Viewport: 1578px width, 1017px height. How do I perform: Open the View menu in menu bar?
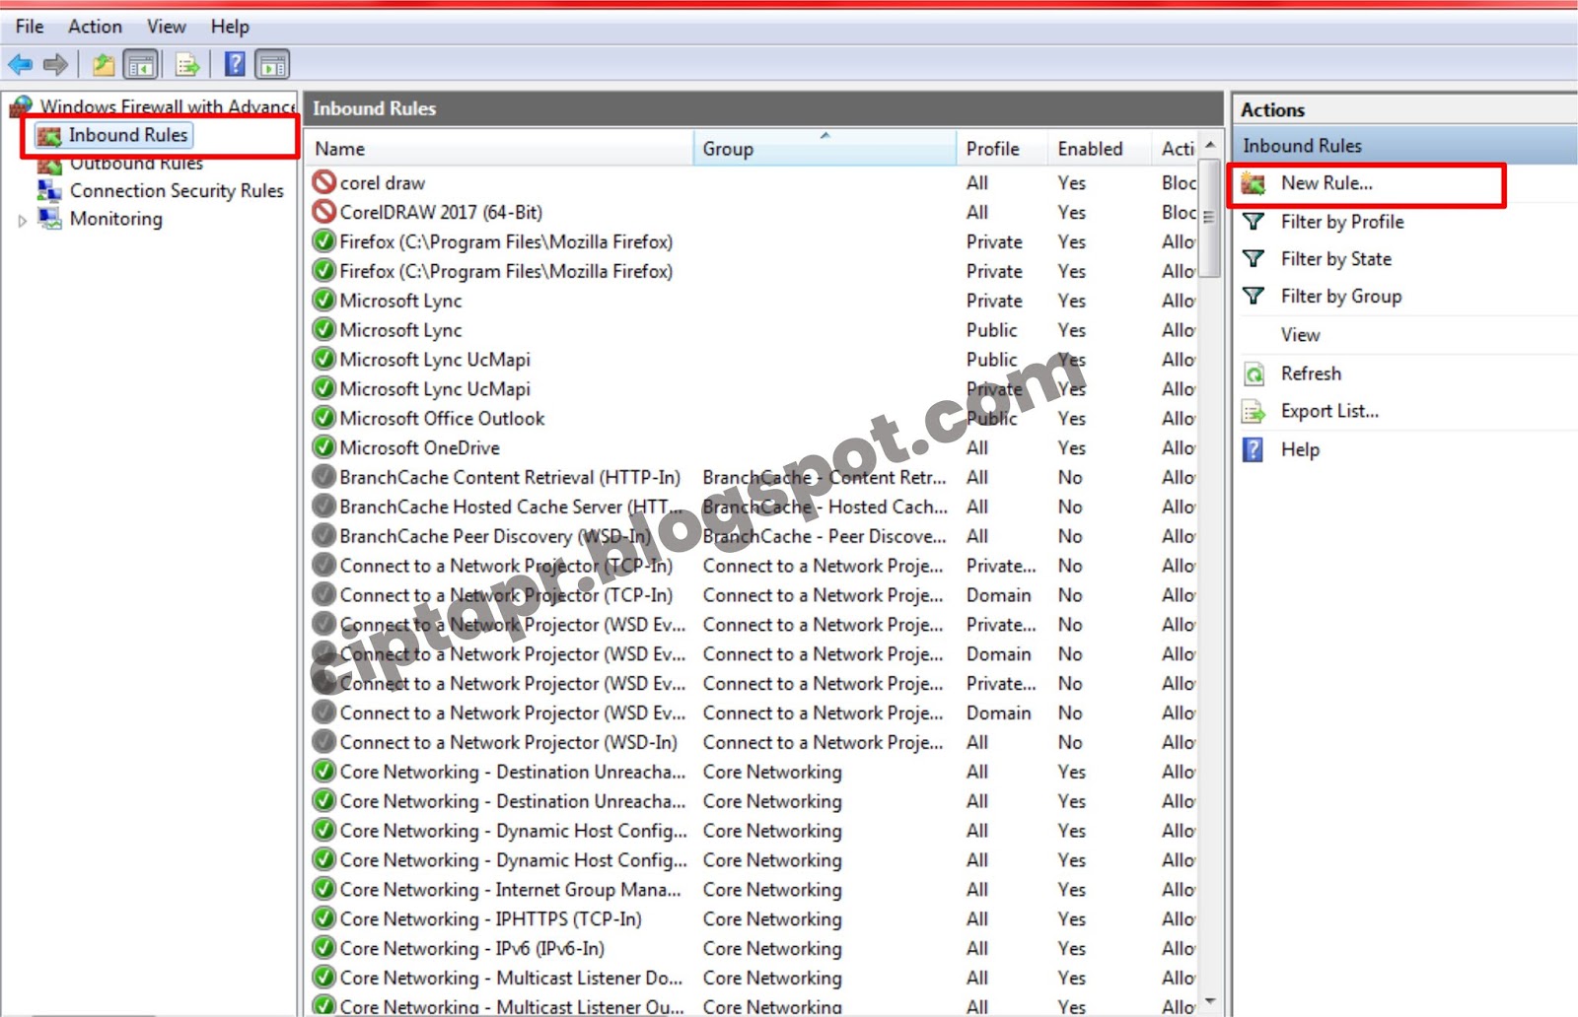click(167, 27)
